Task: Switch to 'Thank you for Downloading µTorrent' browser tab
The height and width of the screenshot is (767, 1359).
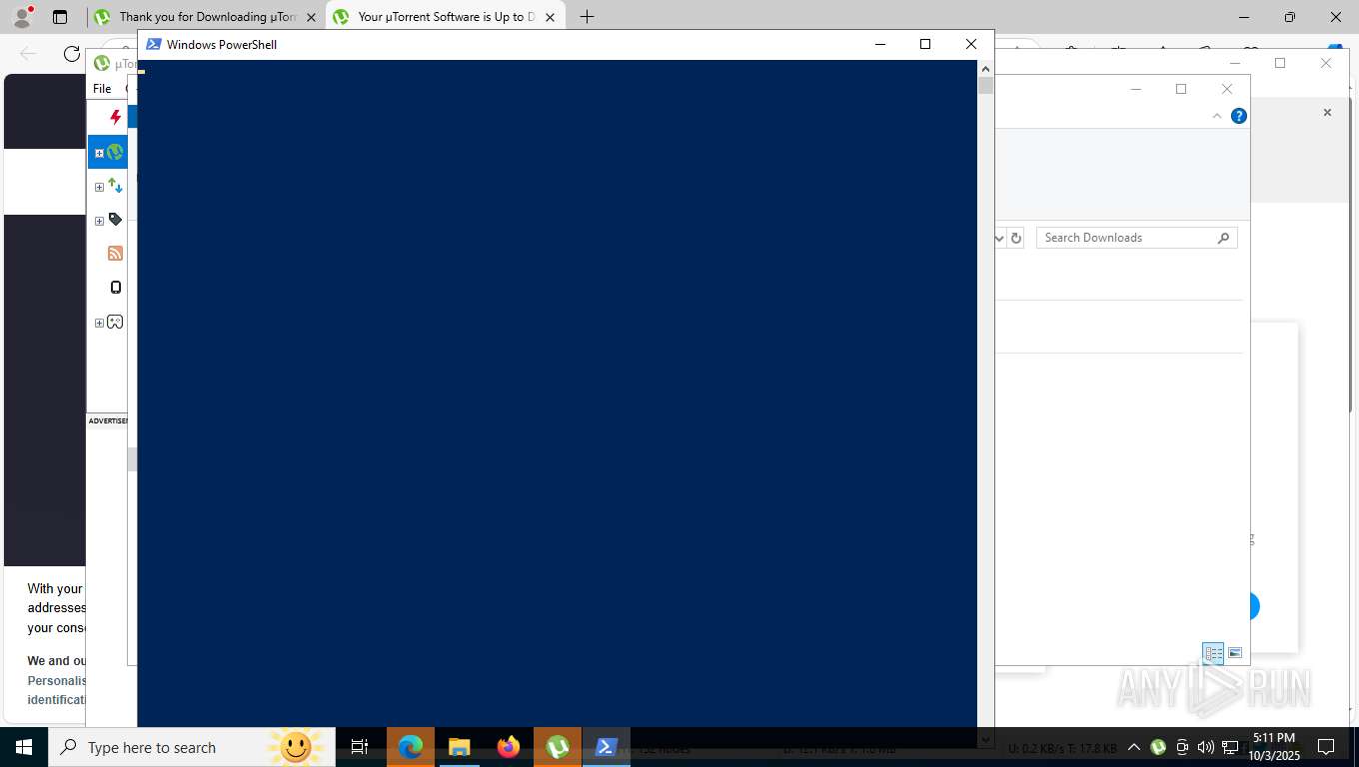Action: 206,17
